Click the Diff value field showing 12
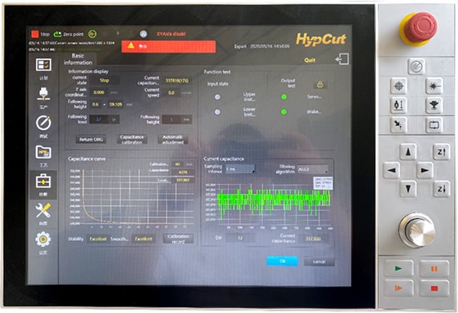 240,238
